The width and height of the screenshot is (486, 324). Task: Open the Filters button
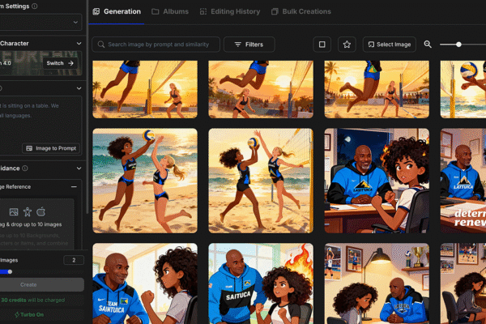(249, 45)
